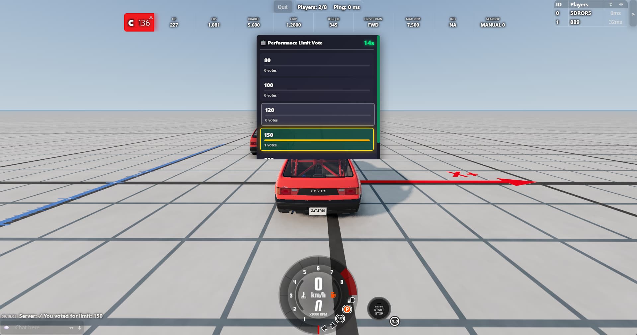Click the orange fuel pump icon
Image resolution: width=637 pixels, height=335 pixels.
pyautogui.click(x=333, y=295)
